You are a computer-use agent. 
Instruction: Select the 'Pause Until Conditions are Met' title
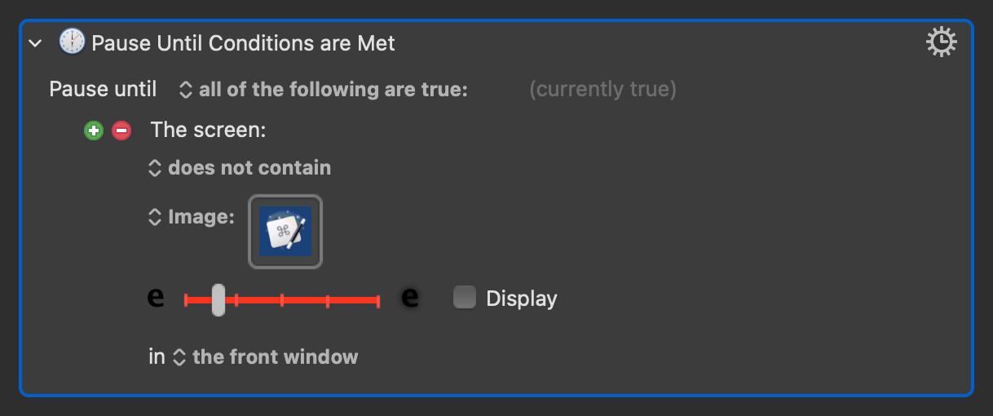coord(243,43)
